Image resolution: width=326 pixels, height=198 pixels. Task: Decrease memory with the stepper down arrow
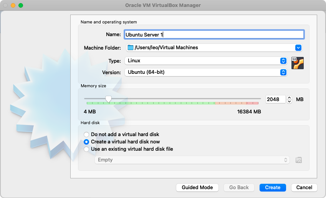point(290,101)
